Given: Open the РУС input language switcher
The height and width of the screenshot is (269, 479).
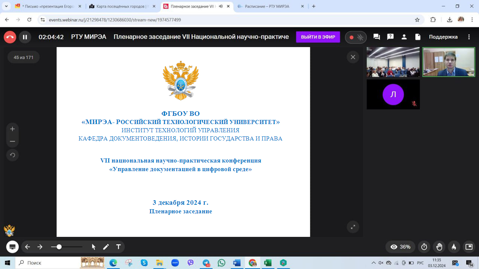Looking at the screenshot, I should [421, 263].
